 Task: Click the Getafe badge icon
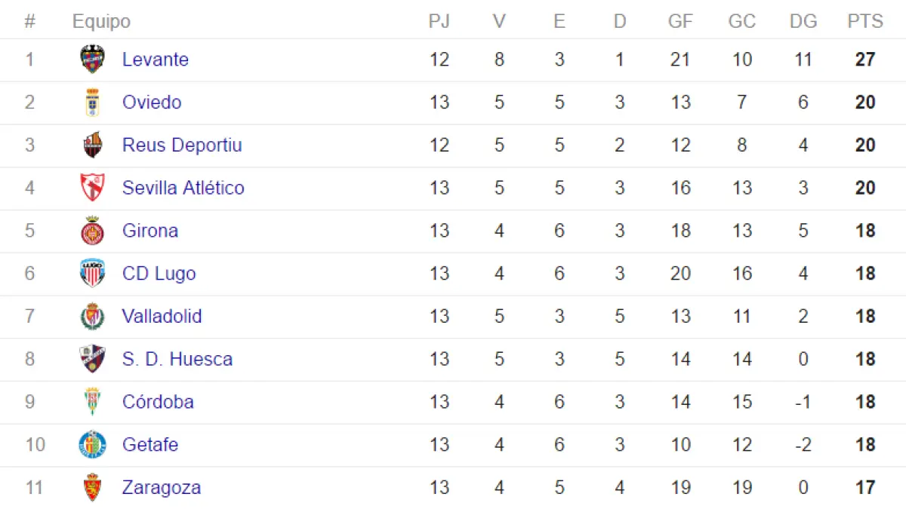coord(93,444)
